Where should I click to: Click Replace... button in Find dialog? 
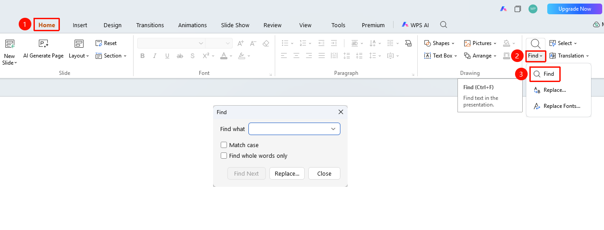(x=287, y=173)
